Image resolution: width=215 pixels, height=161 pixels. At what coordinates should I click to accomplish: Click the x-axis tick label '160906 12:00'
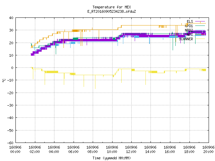coord(131,150)
